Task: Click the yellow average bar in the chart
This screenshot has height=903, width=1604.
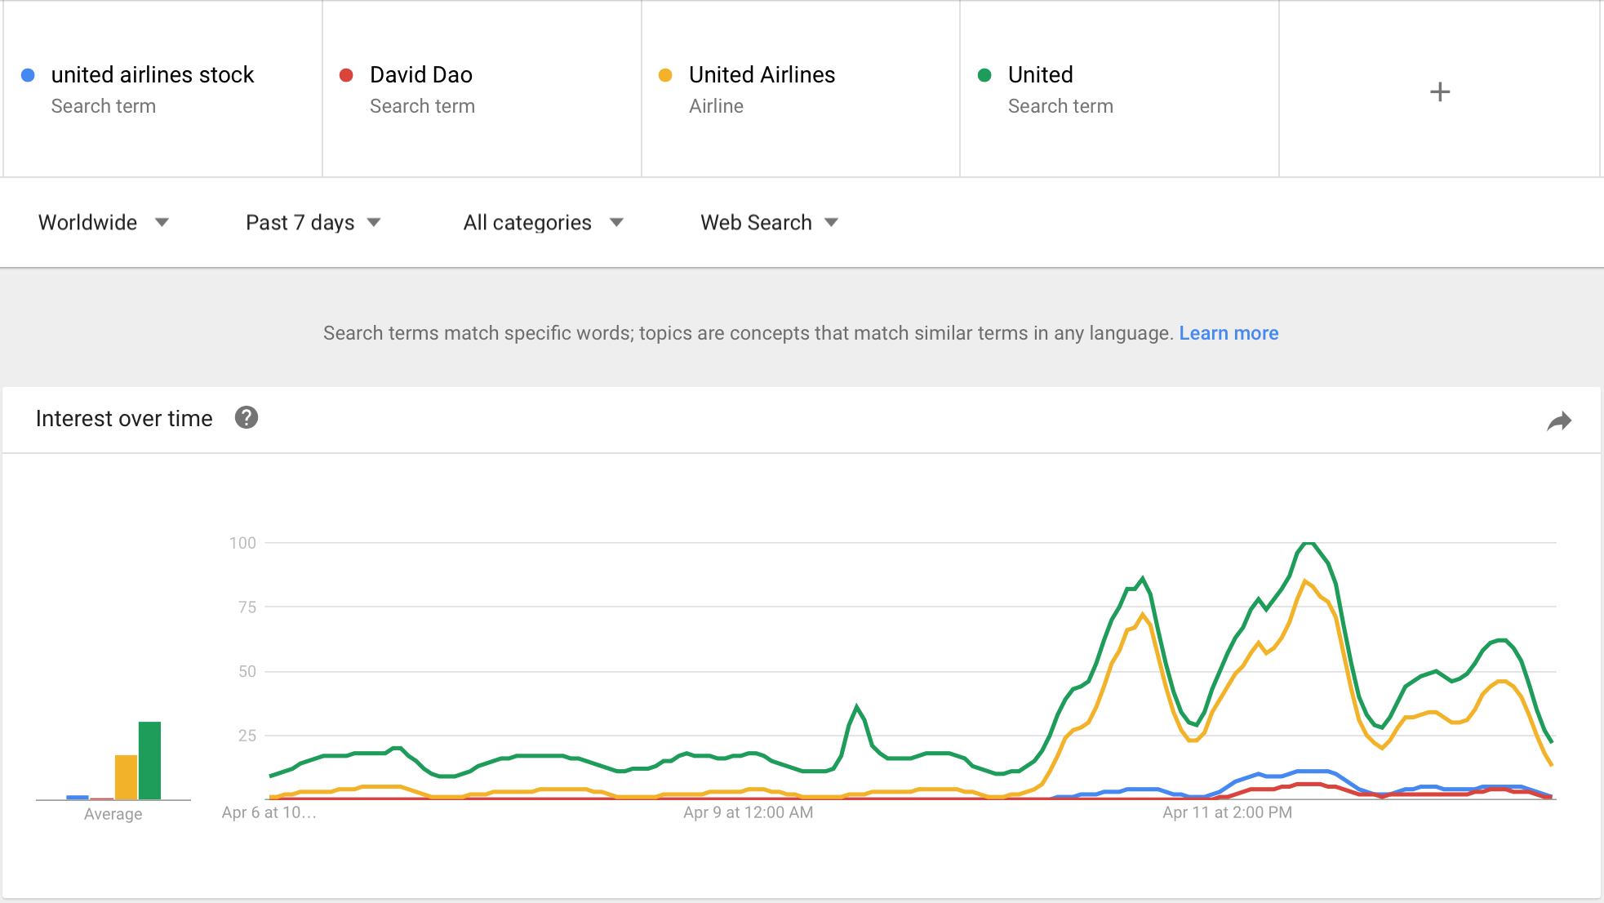Action: 126,777
